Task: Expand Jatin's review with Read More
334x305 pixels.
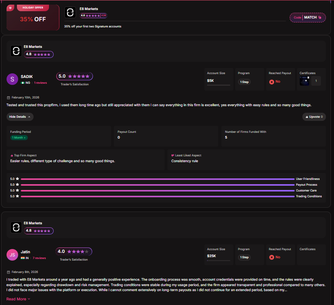Action: 18,299
